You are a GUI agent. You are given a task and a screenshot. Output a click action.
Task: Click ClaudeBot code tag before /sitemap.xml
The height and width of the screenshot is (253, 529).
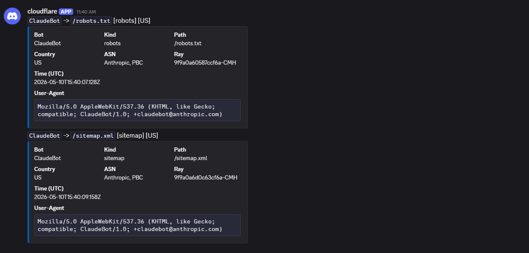(45, 136)
